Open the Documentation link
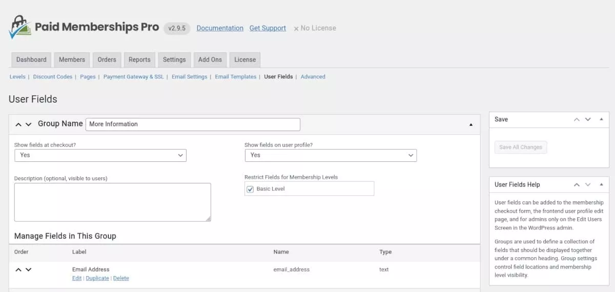 [x=220, y=28]
